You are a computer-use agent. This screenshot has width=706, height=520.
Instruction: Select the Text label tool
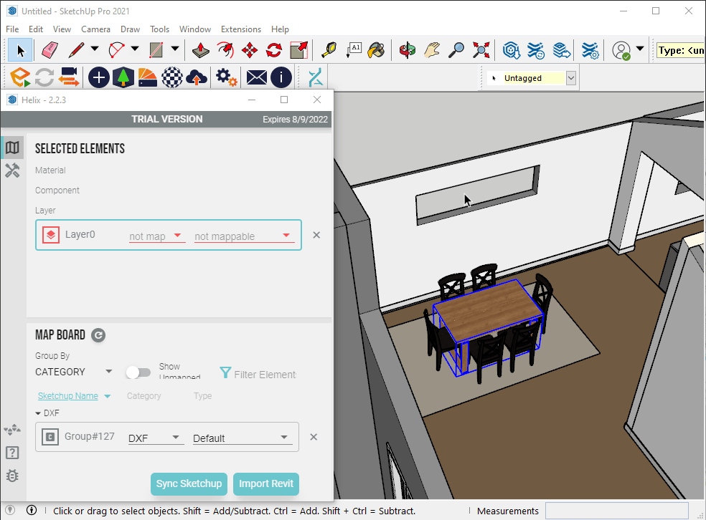click(354, 50)
